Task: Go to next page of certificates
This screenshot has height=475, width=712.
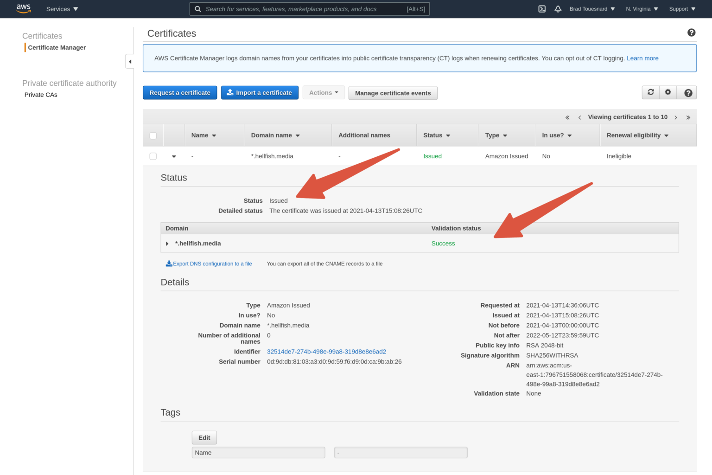Action: tap(676, 117)
